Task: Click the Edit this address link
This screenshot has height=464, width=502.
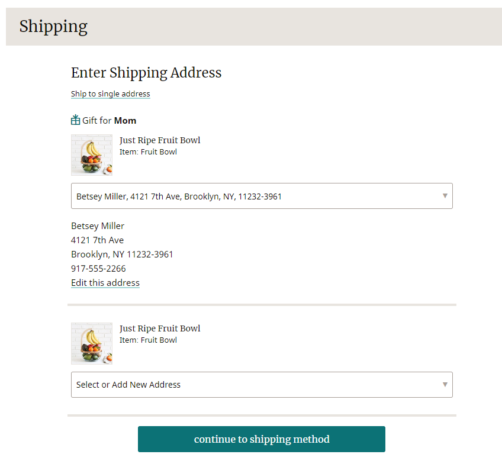Action: pos(105,283)
